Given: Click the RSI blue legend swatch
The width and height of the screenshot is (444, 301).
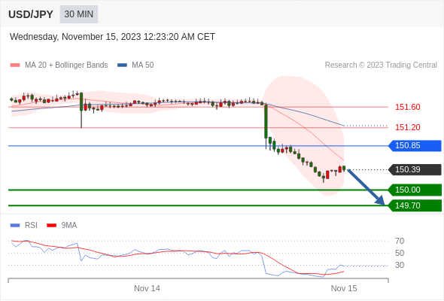Looking at the screenshot, I should 15,226.
